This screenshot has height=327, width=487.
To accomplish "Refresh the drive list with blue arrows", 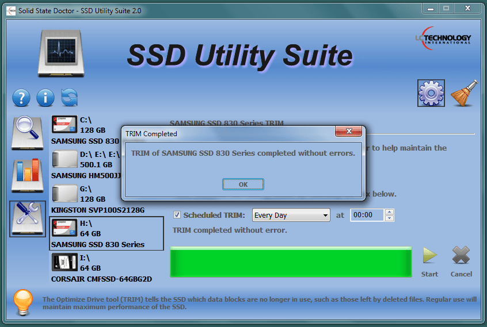I will click(x=69, y=98).
